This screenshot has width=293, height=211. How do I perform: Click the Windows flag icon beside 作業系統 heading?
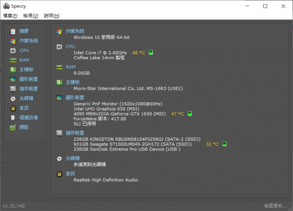[x=59, y=31]
